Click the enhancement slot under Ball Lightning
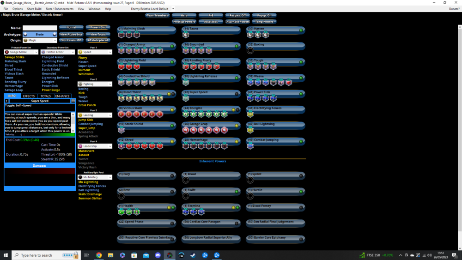Screen dimensions: 462x260 [x=250, y=130]
